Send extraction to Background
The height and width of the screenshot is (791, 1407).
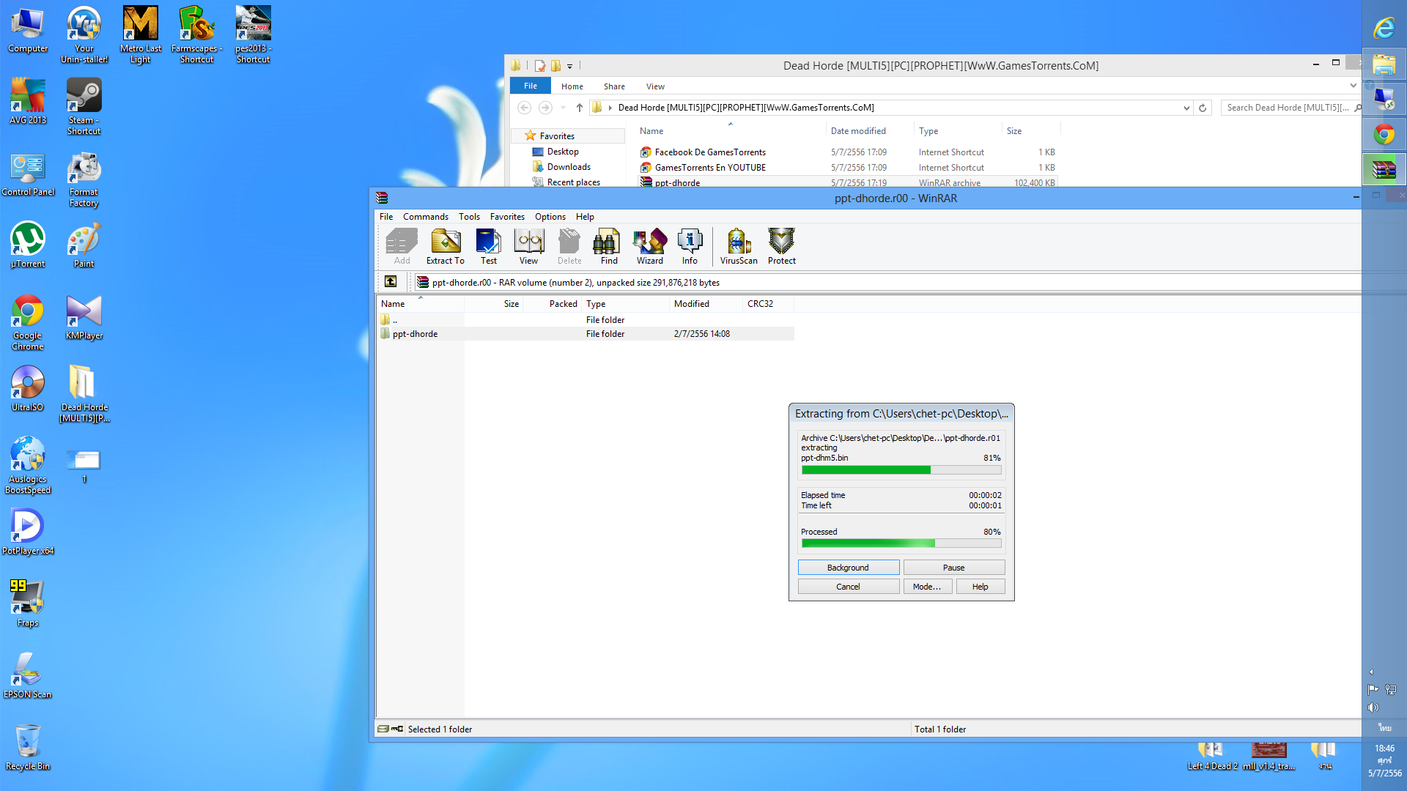click(x=848, y=568)
